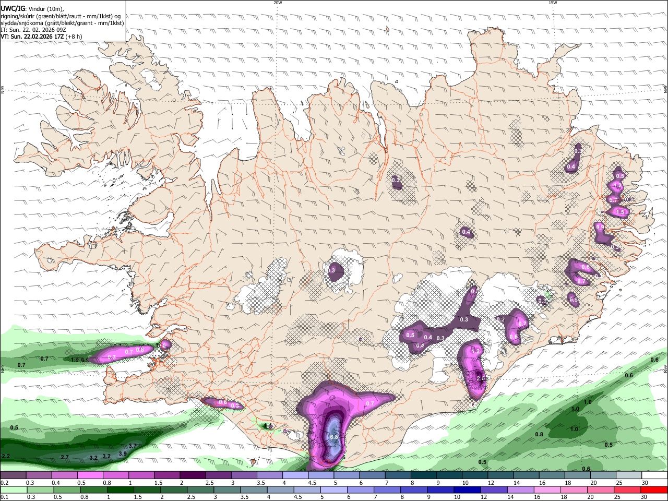Click the light pink swatch labeled 16 on rain scale

point(547,490)
